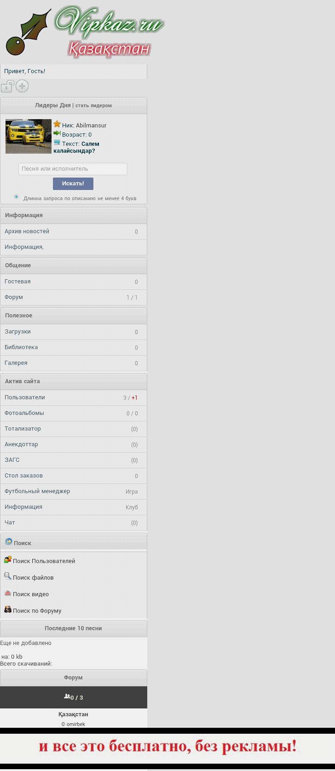This screenshot has height=771, width=335.
Task: Click the orange star icon beside Ник
Action: 57,124
